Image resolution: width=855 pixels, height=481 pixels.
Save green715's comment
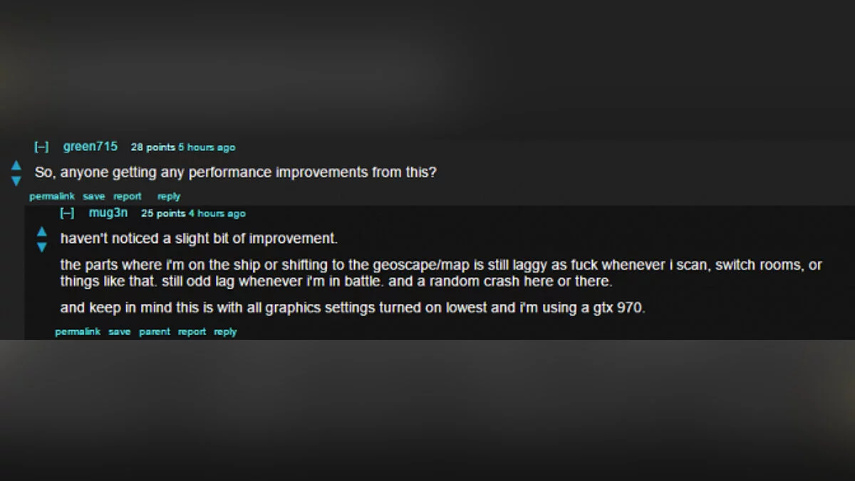(x=93, y=196)
